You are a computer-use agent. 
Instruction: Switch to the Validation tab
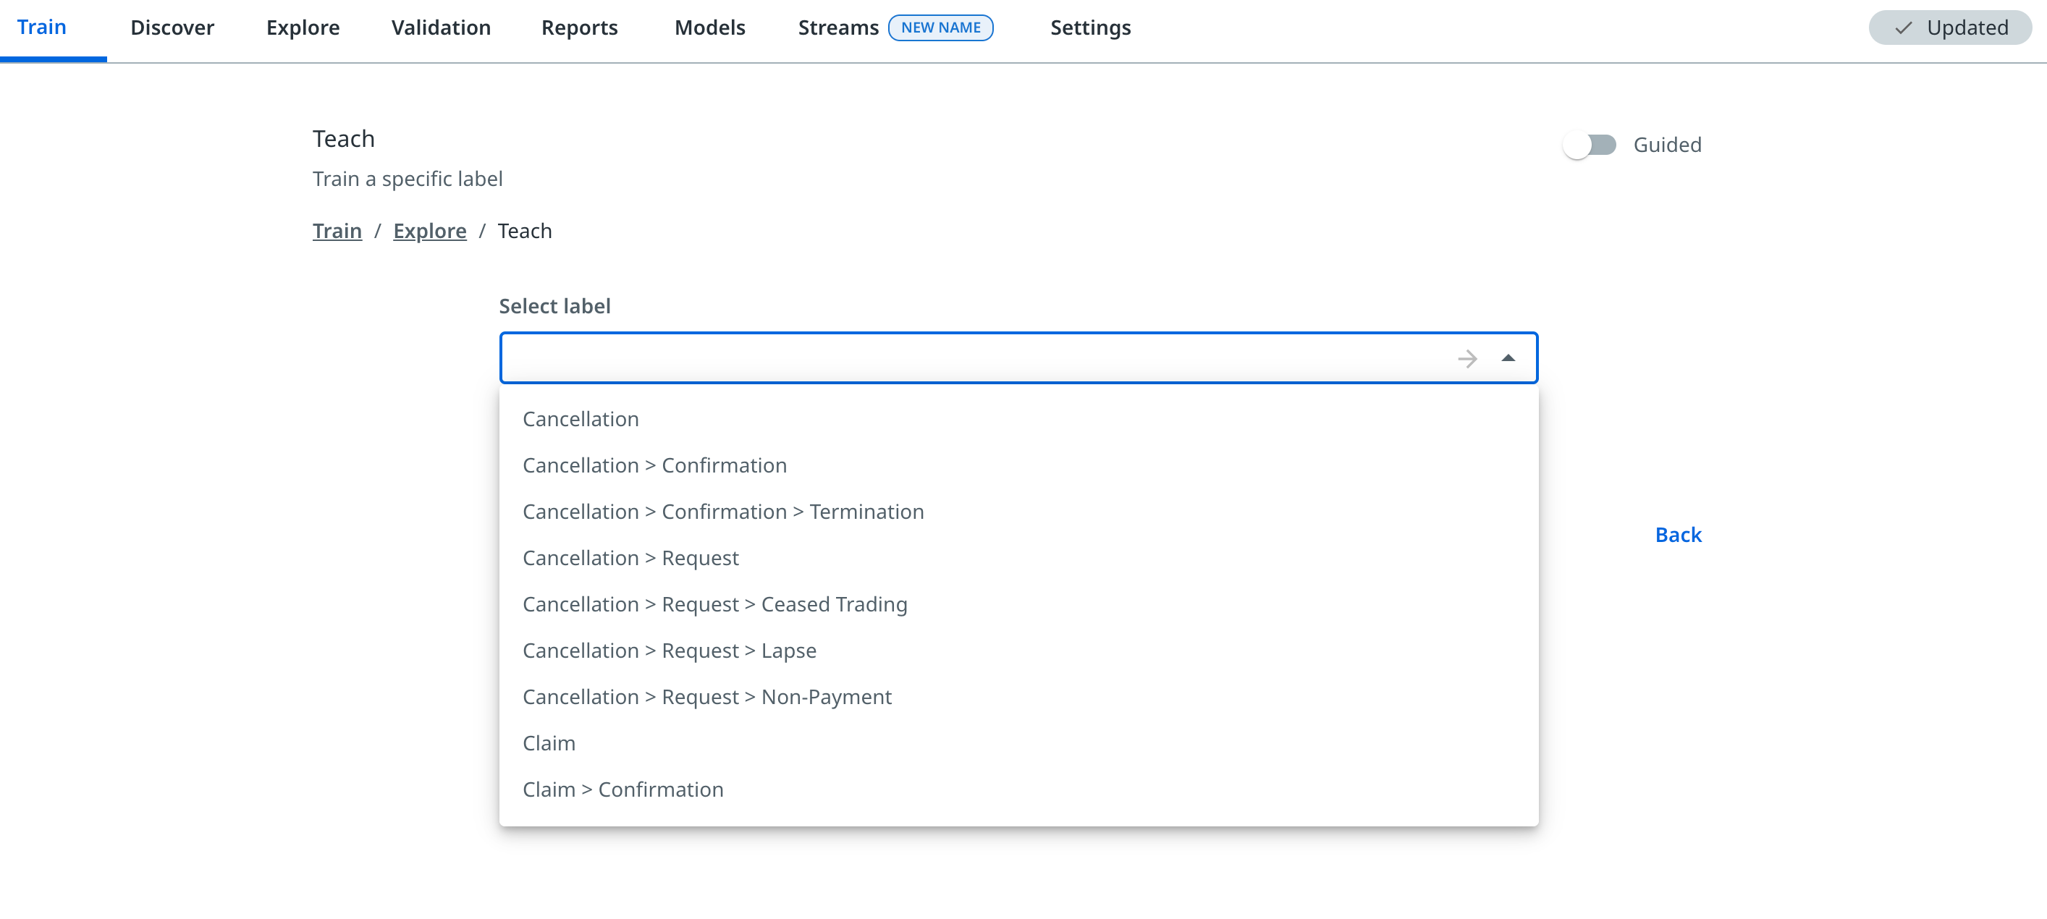point(440,27)
